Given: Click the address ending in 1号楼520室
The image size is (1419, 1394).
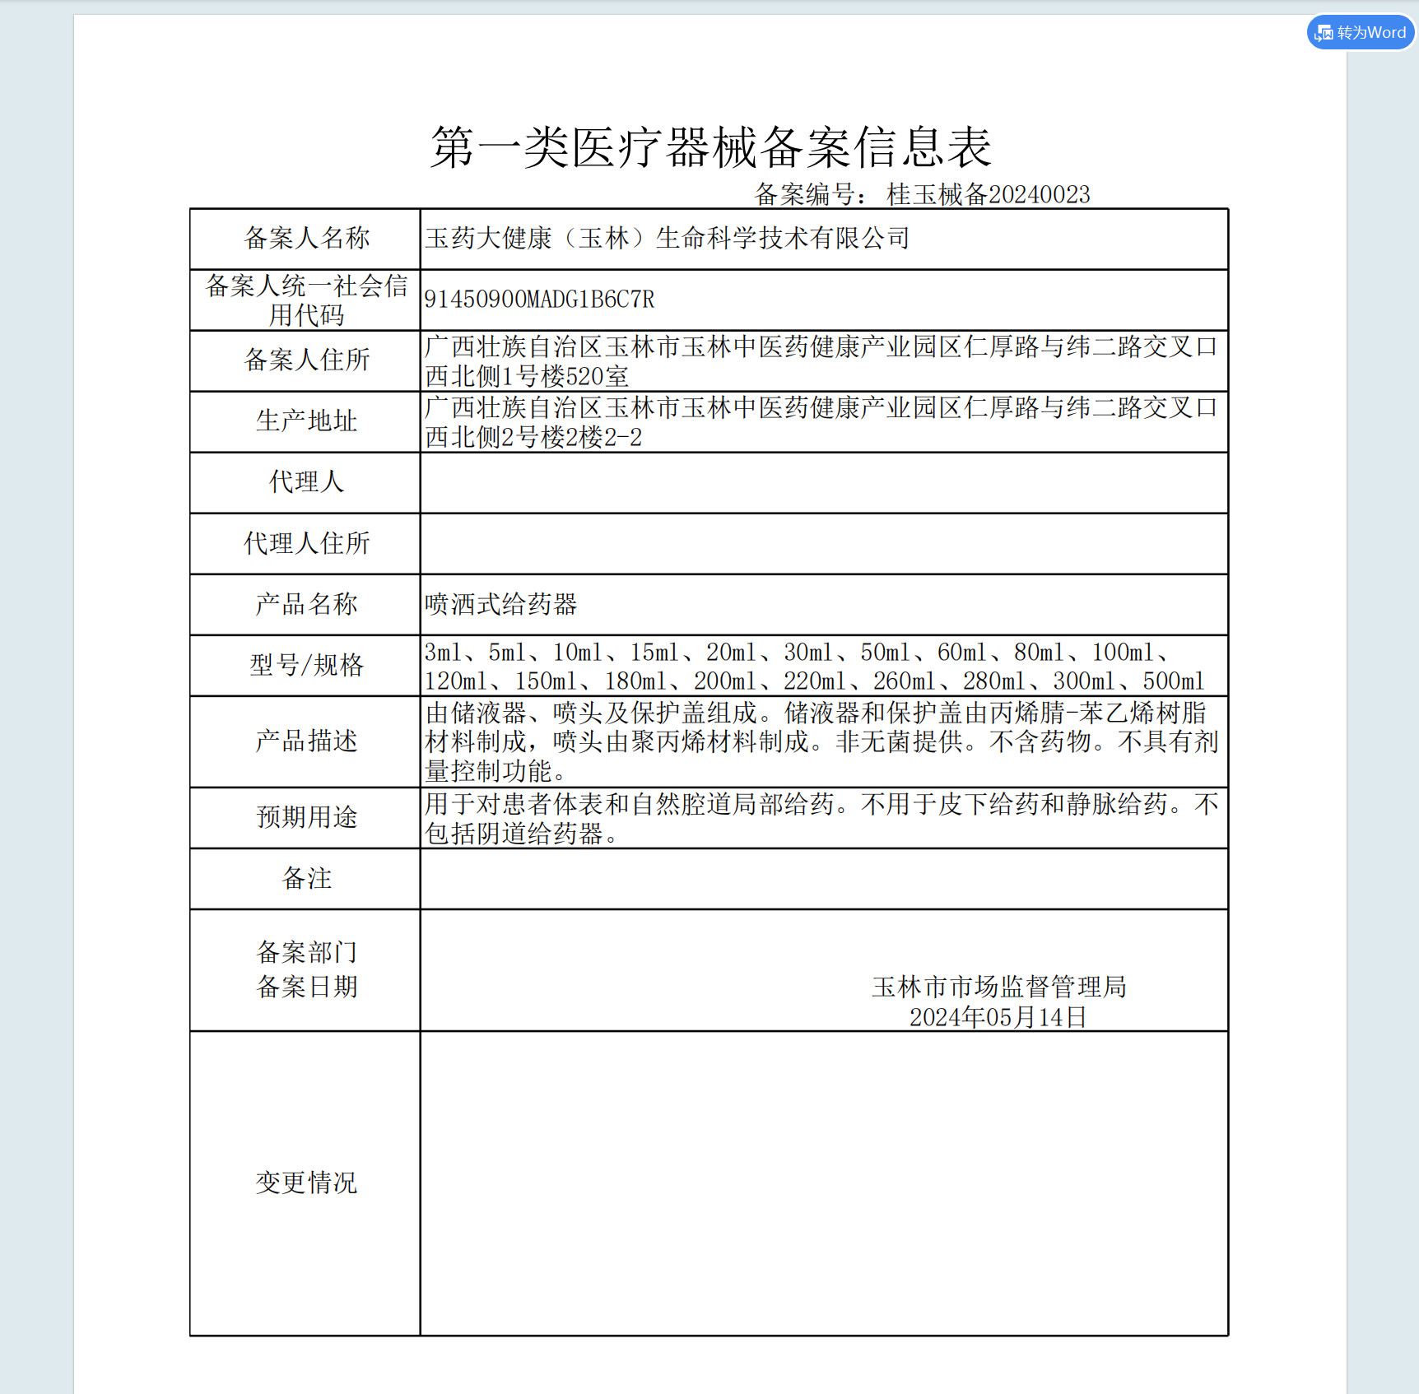Looking at the screenshot, I should tap(527, 376).
